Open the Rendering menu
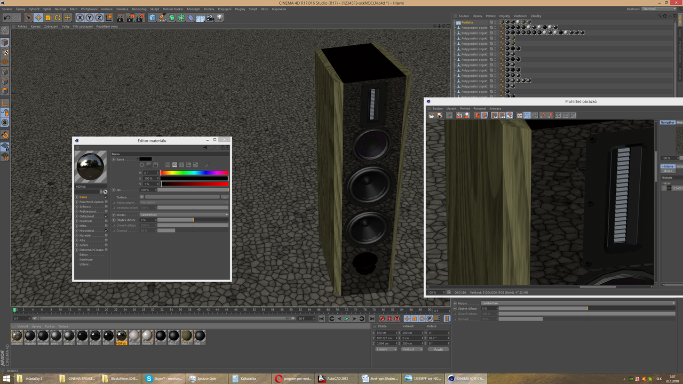 coord(139,9)
